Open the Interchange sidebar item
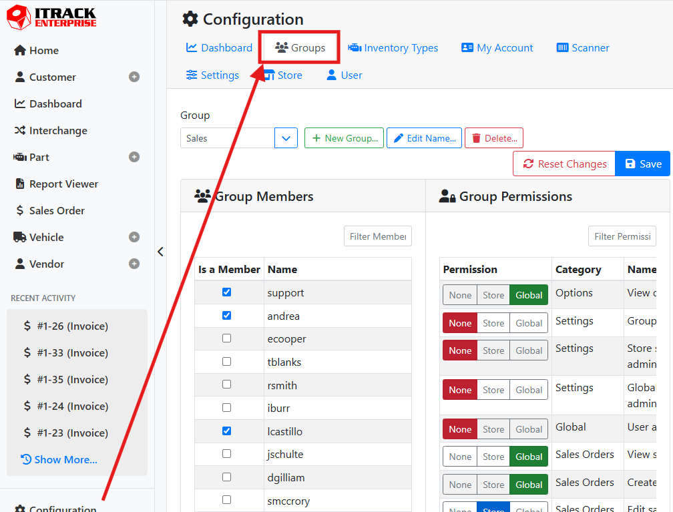The width and height of the screenshot is (673, 512). pos(57,130)
